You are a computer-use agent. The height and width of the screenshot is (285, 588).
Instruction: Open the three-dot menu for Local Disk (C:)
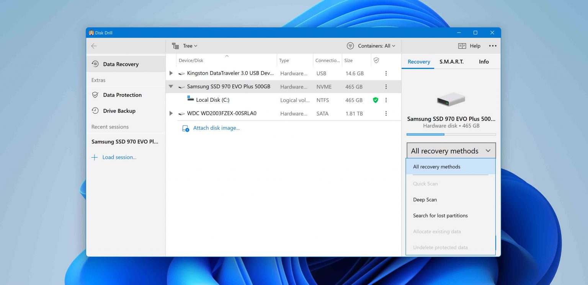pos(386,100)
